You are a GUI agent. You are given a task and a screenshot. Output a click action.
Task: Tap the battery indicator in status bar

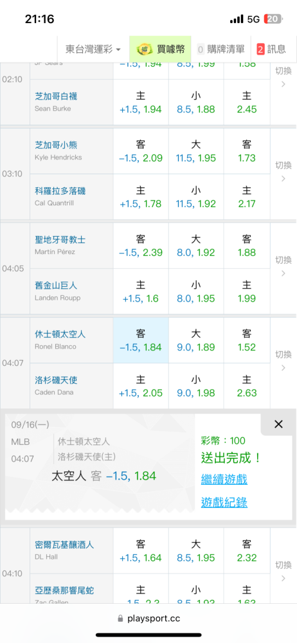[x=273, y=19]
